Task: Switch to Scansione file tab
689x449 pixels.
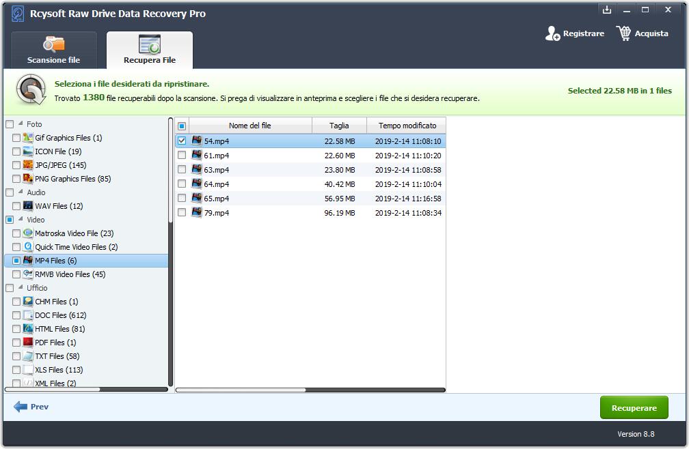Action: [53, 50]
